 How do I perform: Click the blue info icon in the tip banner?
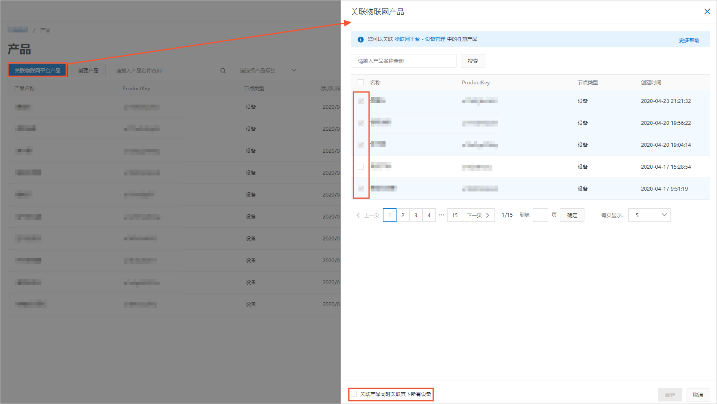point(361,39)
